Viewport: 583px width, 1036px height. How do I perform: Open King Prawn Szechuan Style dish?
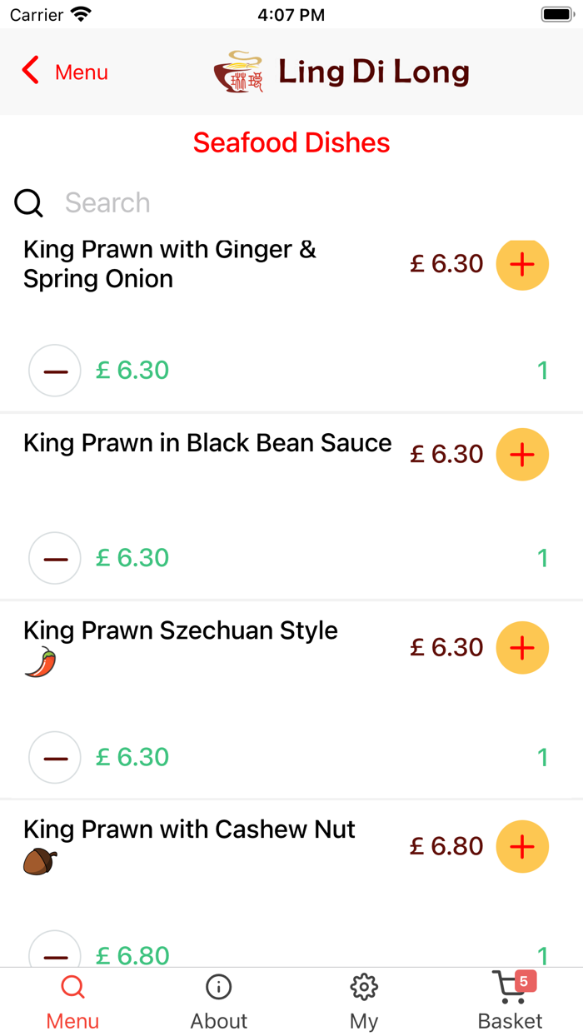tap(181, 630)
